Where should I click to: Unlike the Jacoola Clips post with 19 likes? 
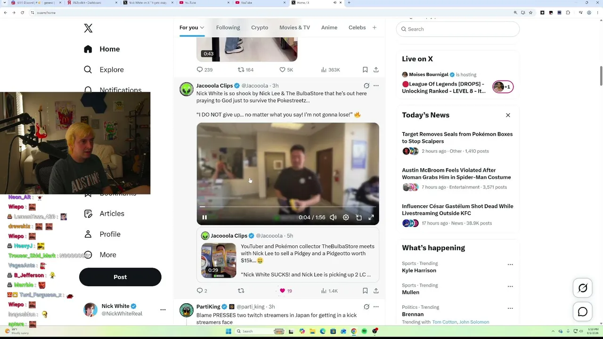pos(285,291)
